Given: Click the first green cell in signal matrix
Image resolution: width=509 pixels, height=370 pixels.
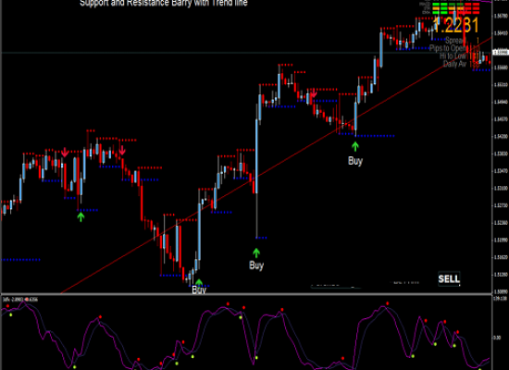Looking at the screenshot, I should (436, 5).
